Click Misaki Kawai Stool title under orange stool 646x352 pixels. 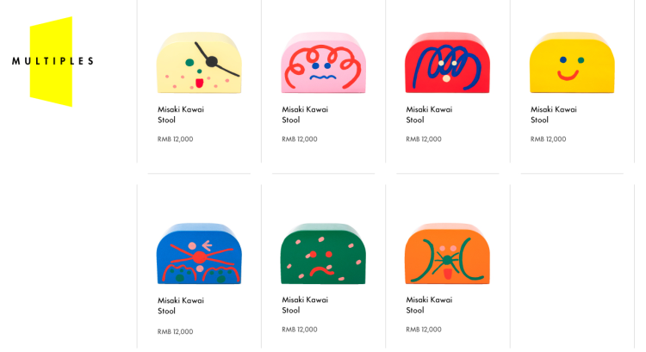point(429,305)
